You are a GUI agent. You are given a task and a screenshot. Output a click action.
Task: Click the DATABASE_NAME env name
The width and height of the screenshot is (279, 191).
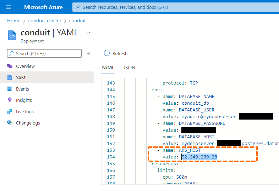[x=196, y=97]
